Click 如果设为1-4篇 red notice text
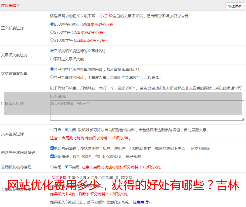This screenshot has width=246, height=207. pyautogui.click(x=90, y=194)
